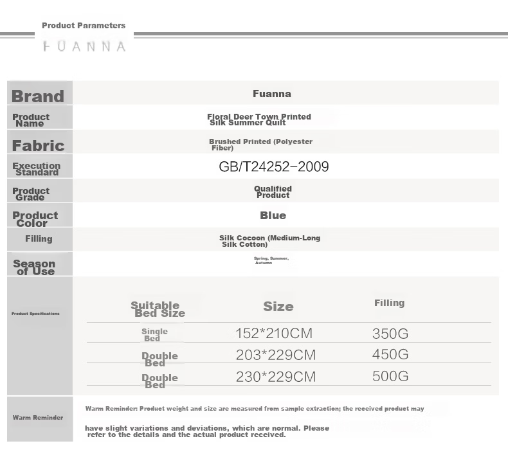This screenshot has height=457, width=508.
Task: Click Floral Deer Town Printed quilt name
Action: [x=259, y=120]
